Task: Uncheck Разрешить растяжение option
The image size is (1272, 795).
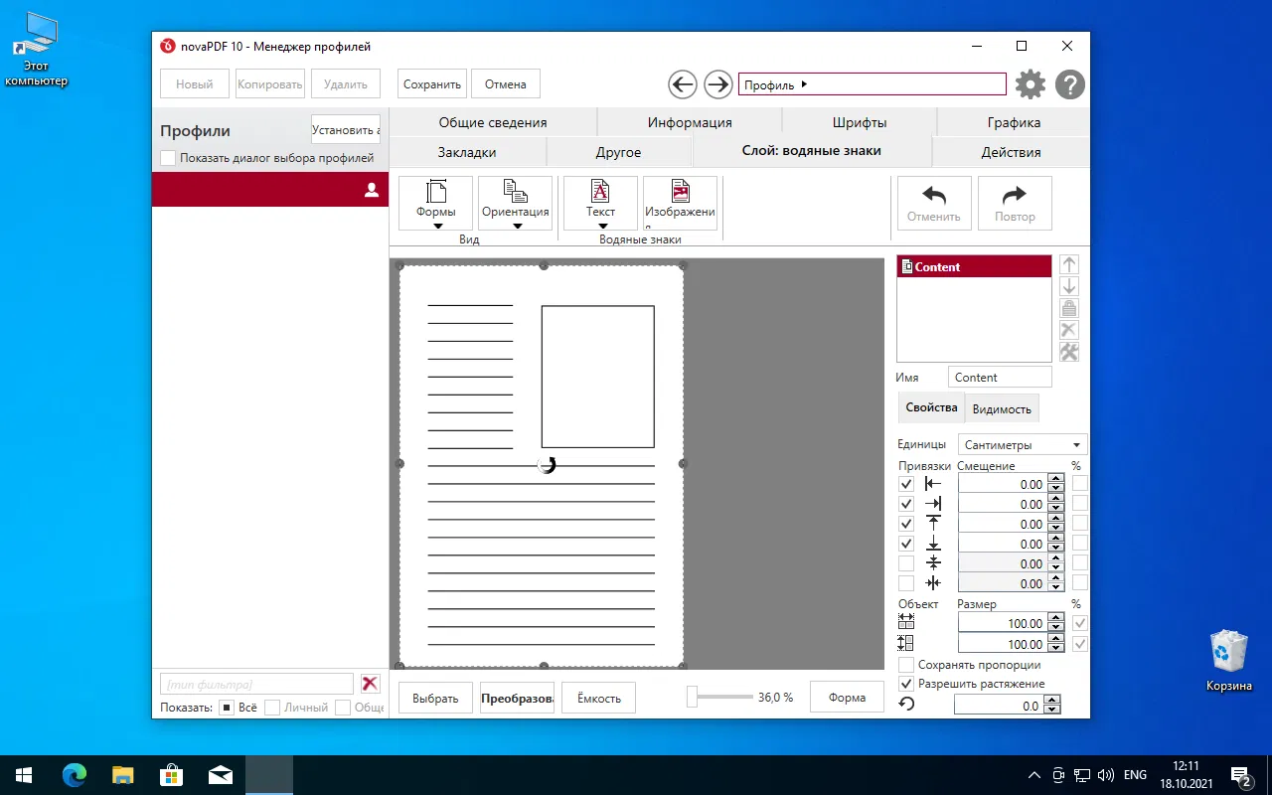Action: point(906,684)
